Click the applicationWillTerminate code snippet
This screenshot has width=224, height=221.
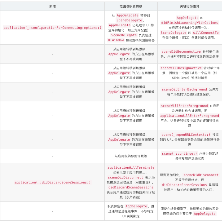click(x=131, y=167)
